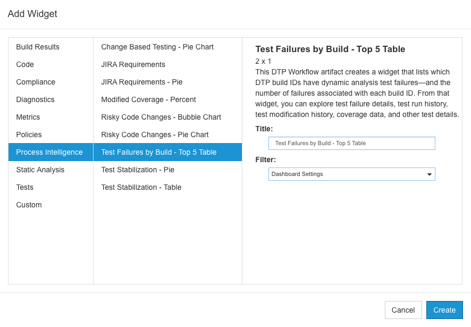
Task: Select Risky Code Changes - Bubble Chart
Action: 167,117
